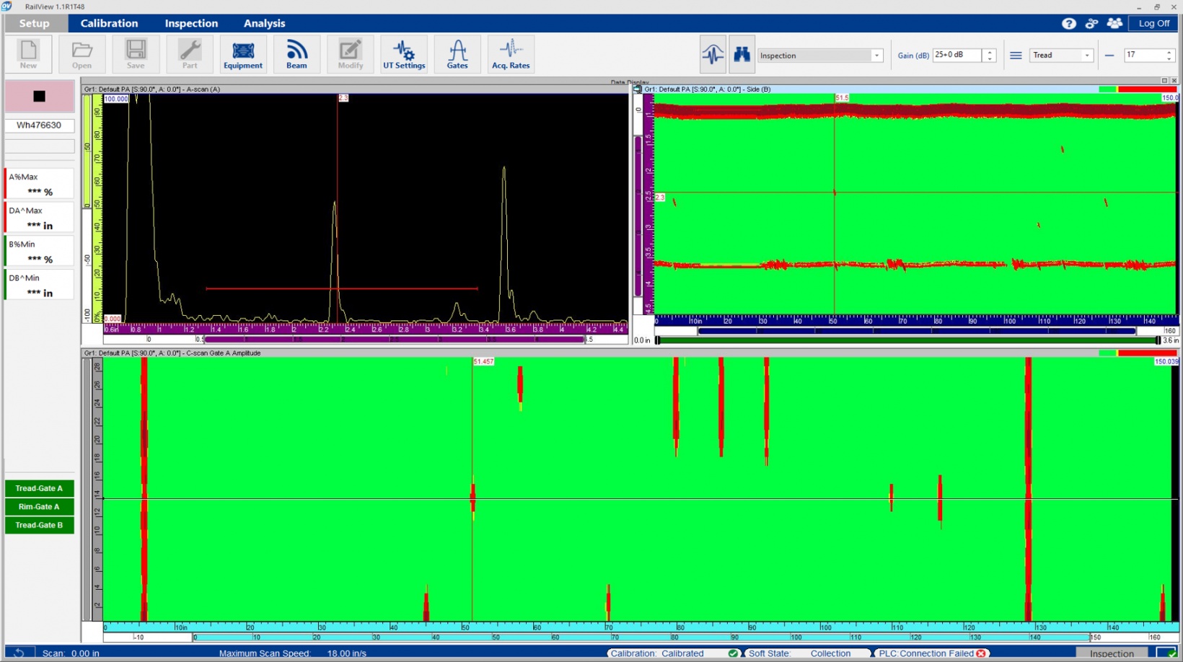Click the Beam toolbar icon
Viewport: 1183px width, 662px height.
(x=296, y=54)
